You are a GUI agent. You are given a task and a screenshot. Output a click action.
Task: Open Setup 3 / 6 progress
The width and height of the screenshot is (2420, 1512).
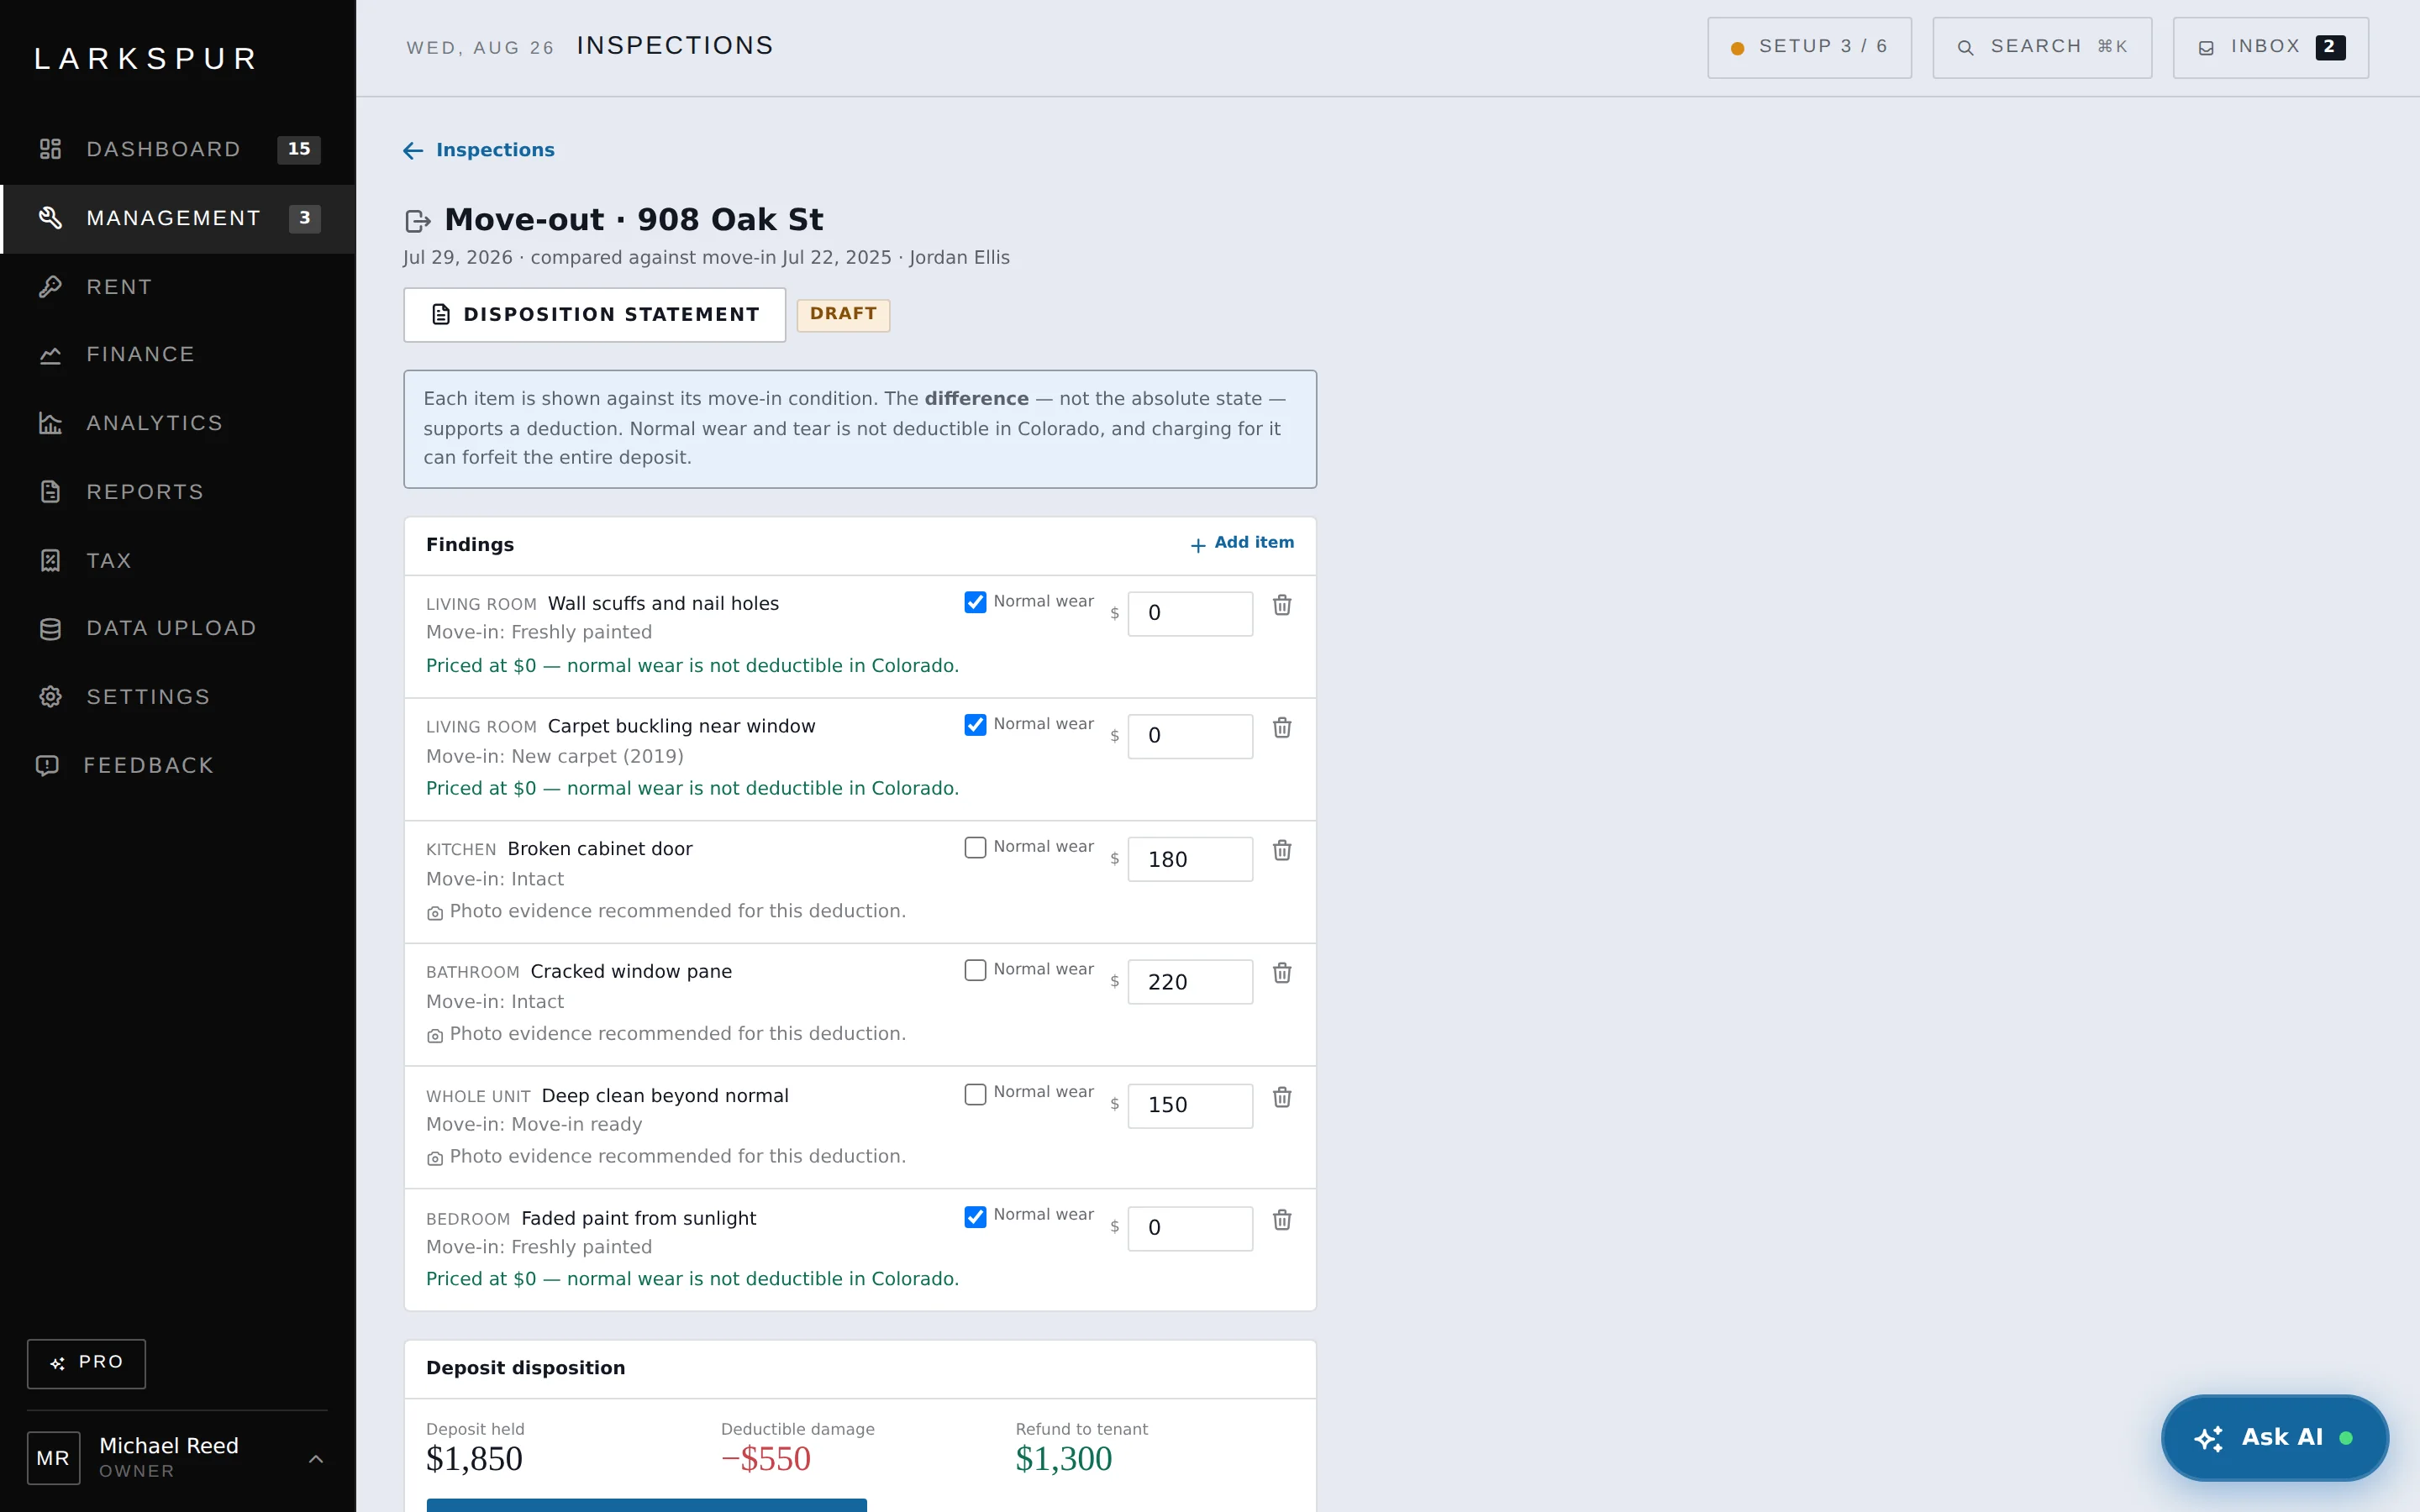(x=1809, y=48)
